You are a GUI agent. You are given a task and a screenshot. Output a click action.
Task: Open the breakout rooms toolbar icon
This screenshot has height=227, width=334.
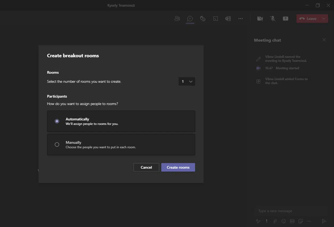point(216,19)
